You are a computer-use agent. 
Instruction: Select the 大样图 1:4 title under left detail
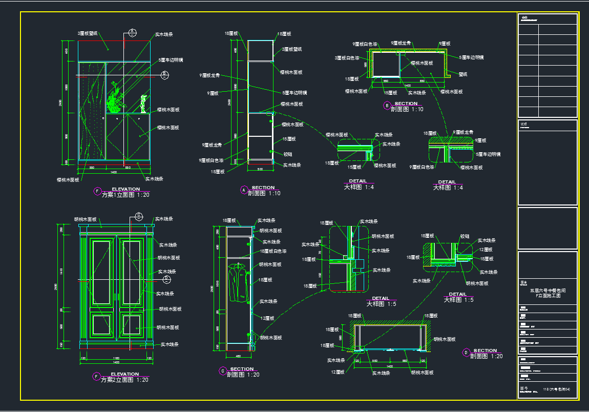coord(359,188)
